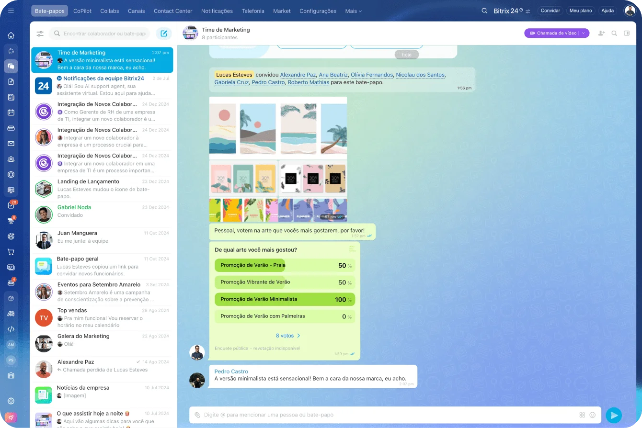Compose a new message with the pencil icon
The image size is (642, 428).
[163, 34]
